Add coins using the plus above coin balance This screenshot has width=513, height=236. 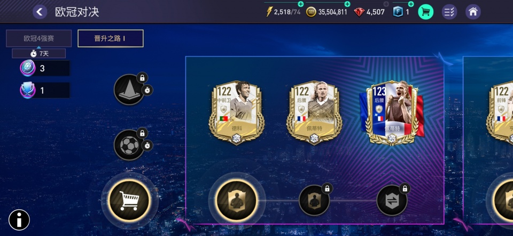(347, 4)
